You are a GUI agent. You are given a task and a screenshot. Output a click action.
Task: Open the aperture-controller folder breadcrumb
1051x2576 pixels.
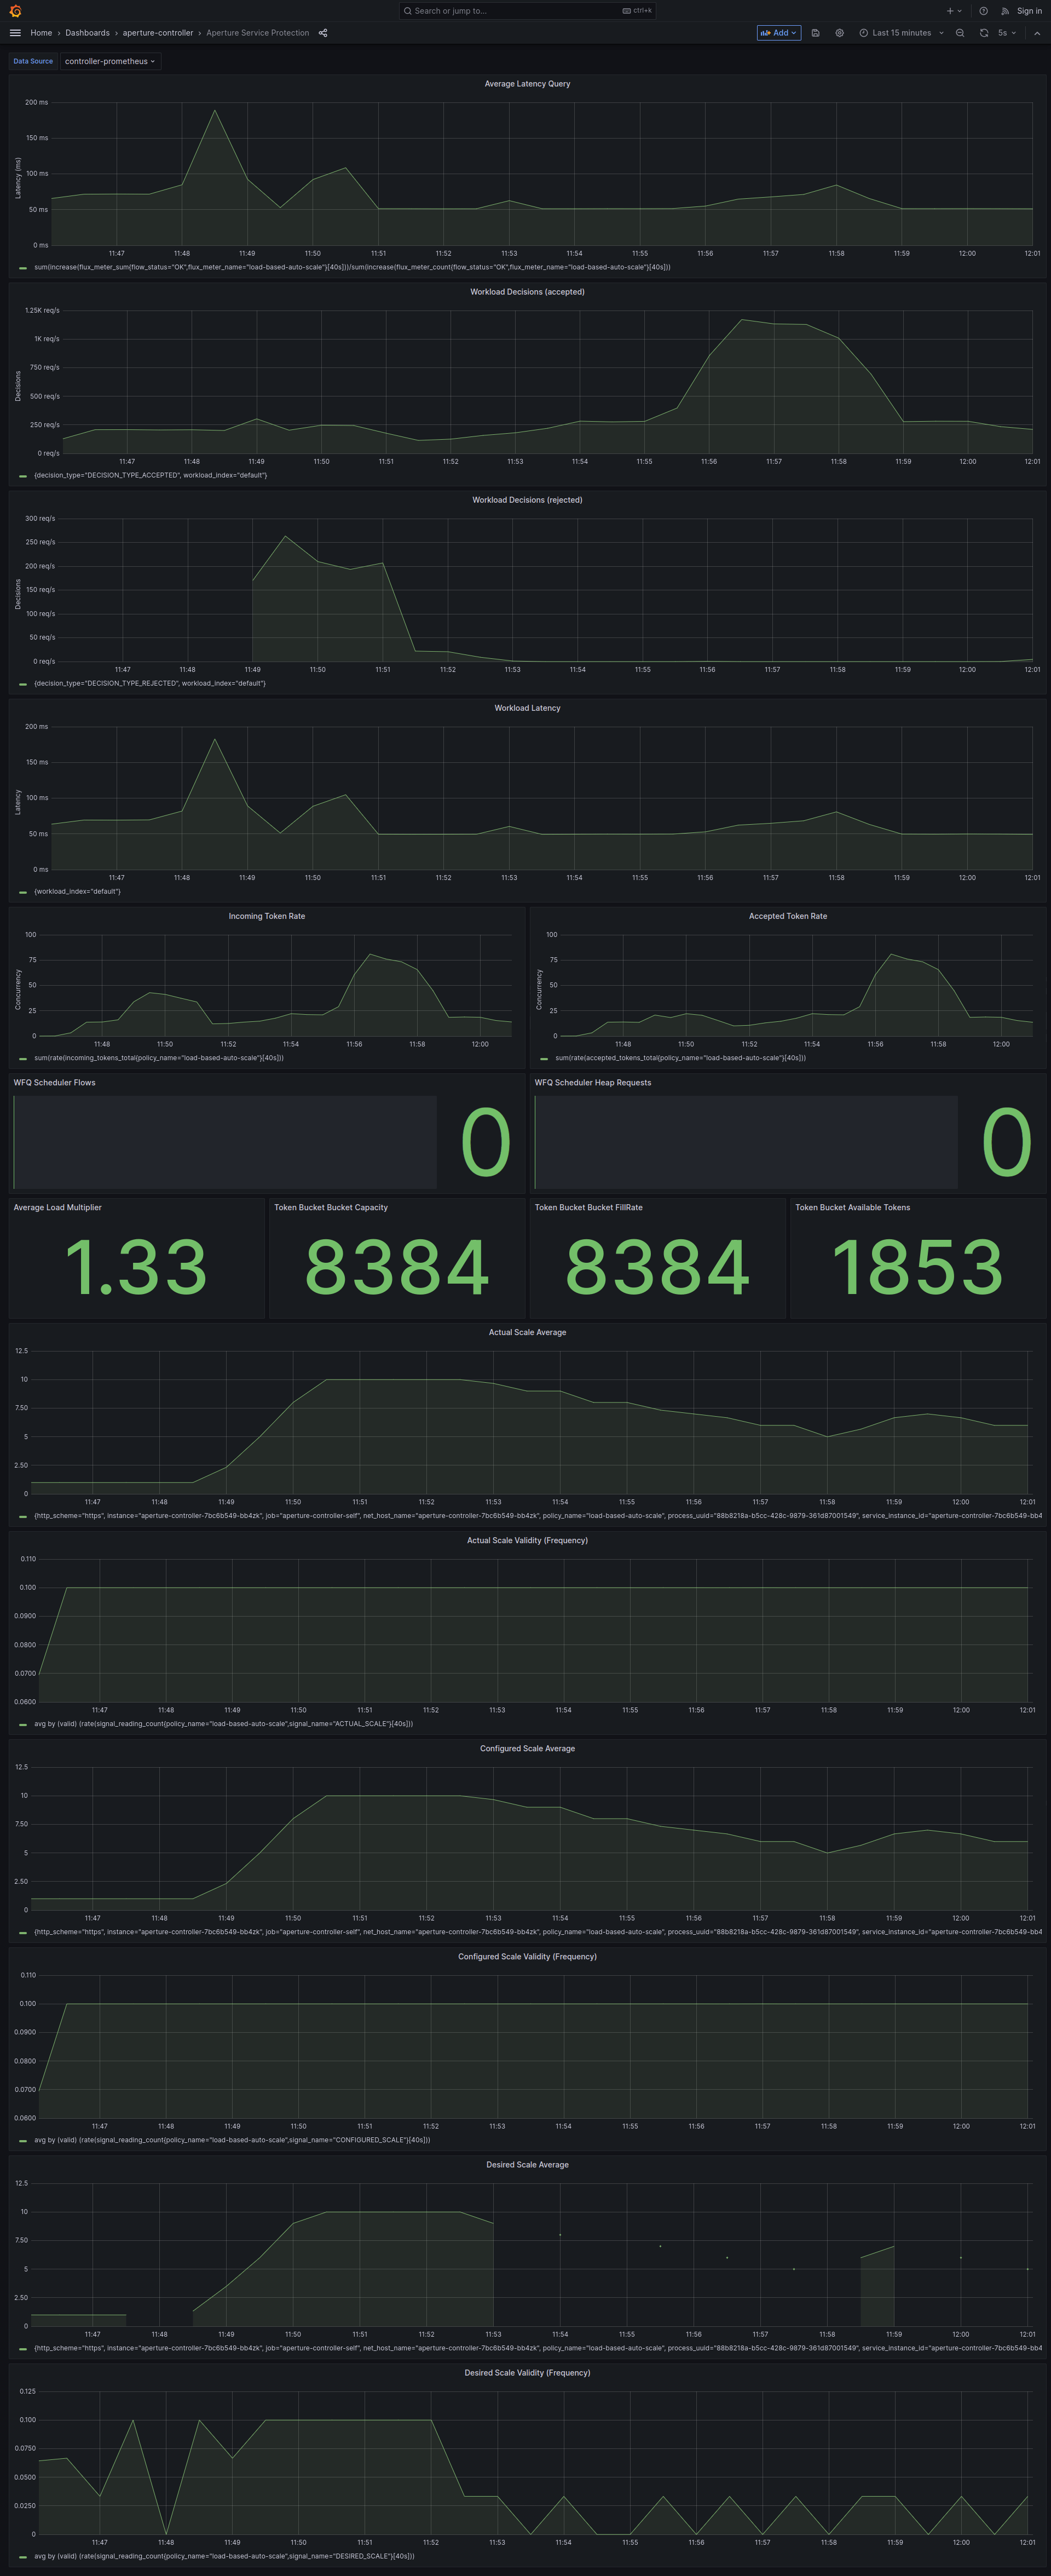pyautogui.click(x=158, y=33)
